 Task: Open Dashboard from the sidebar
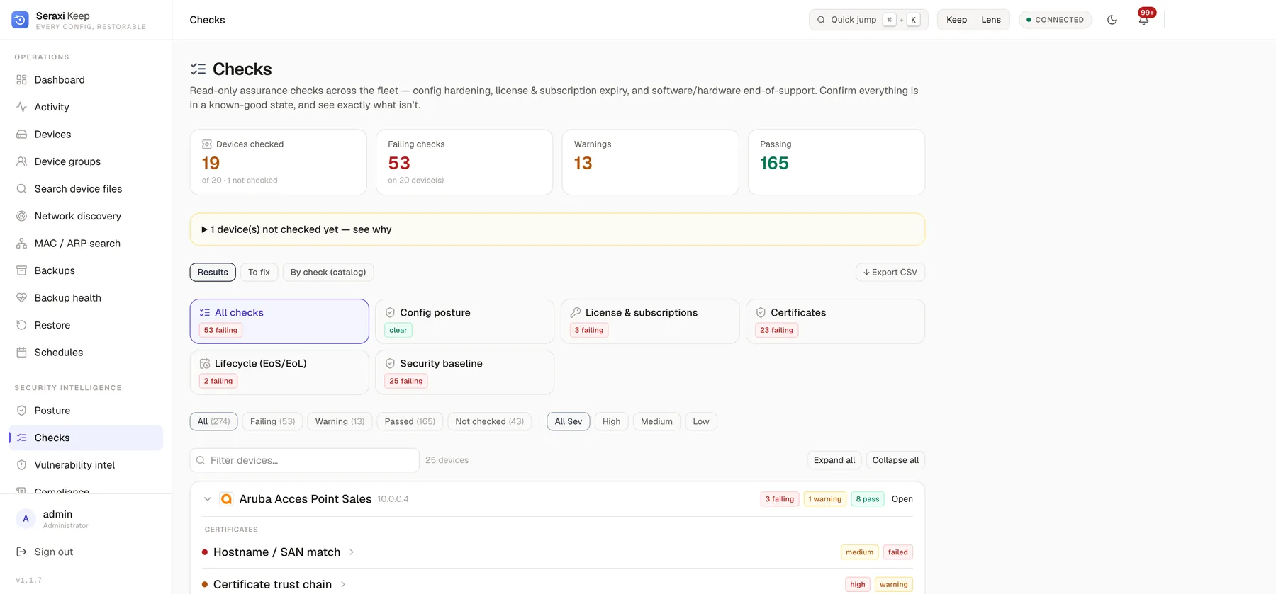point(85,80)
